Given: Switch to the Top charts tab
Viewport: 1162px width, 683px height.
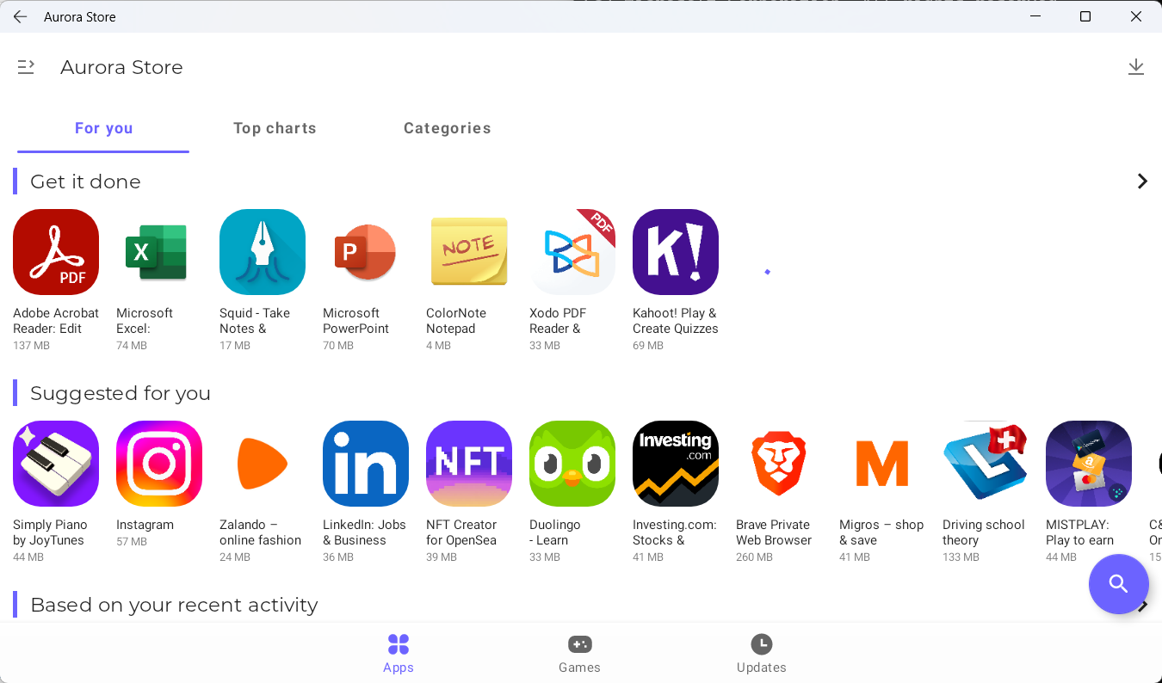Looking at the screenshot, I should [275, 128].
